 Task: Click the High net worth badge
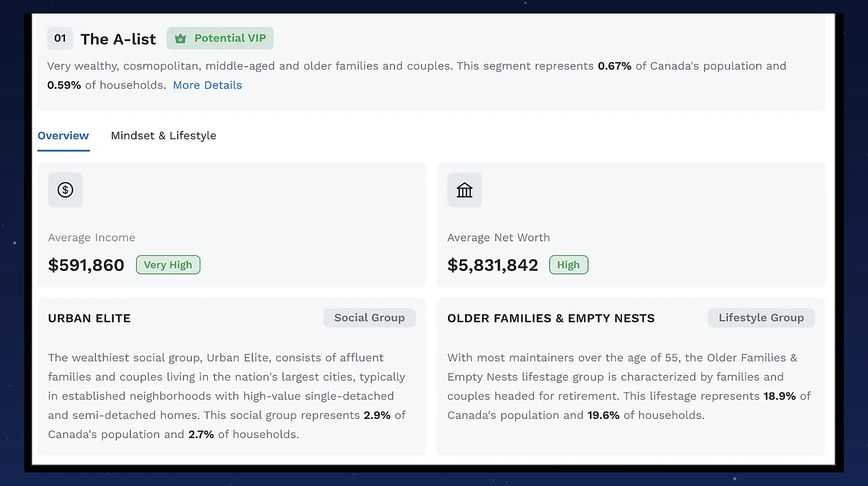point(568,265)
